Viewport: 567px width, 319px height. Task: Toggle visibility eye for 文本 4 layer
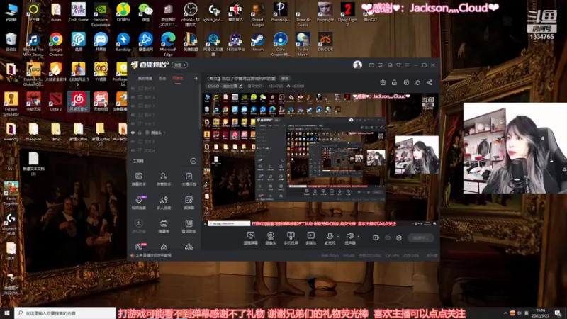pos(133,150)
